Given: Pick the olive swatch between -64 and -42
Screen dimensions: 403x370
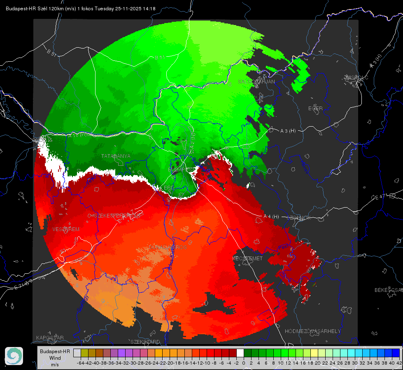Looking at the screenshot, I should pos(84,353).
